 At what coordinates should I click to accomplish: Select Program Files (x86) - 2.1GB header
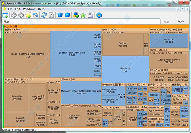pos(32,79)
